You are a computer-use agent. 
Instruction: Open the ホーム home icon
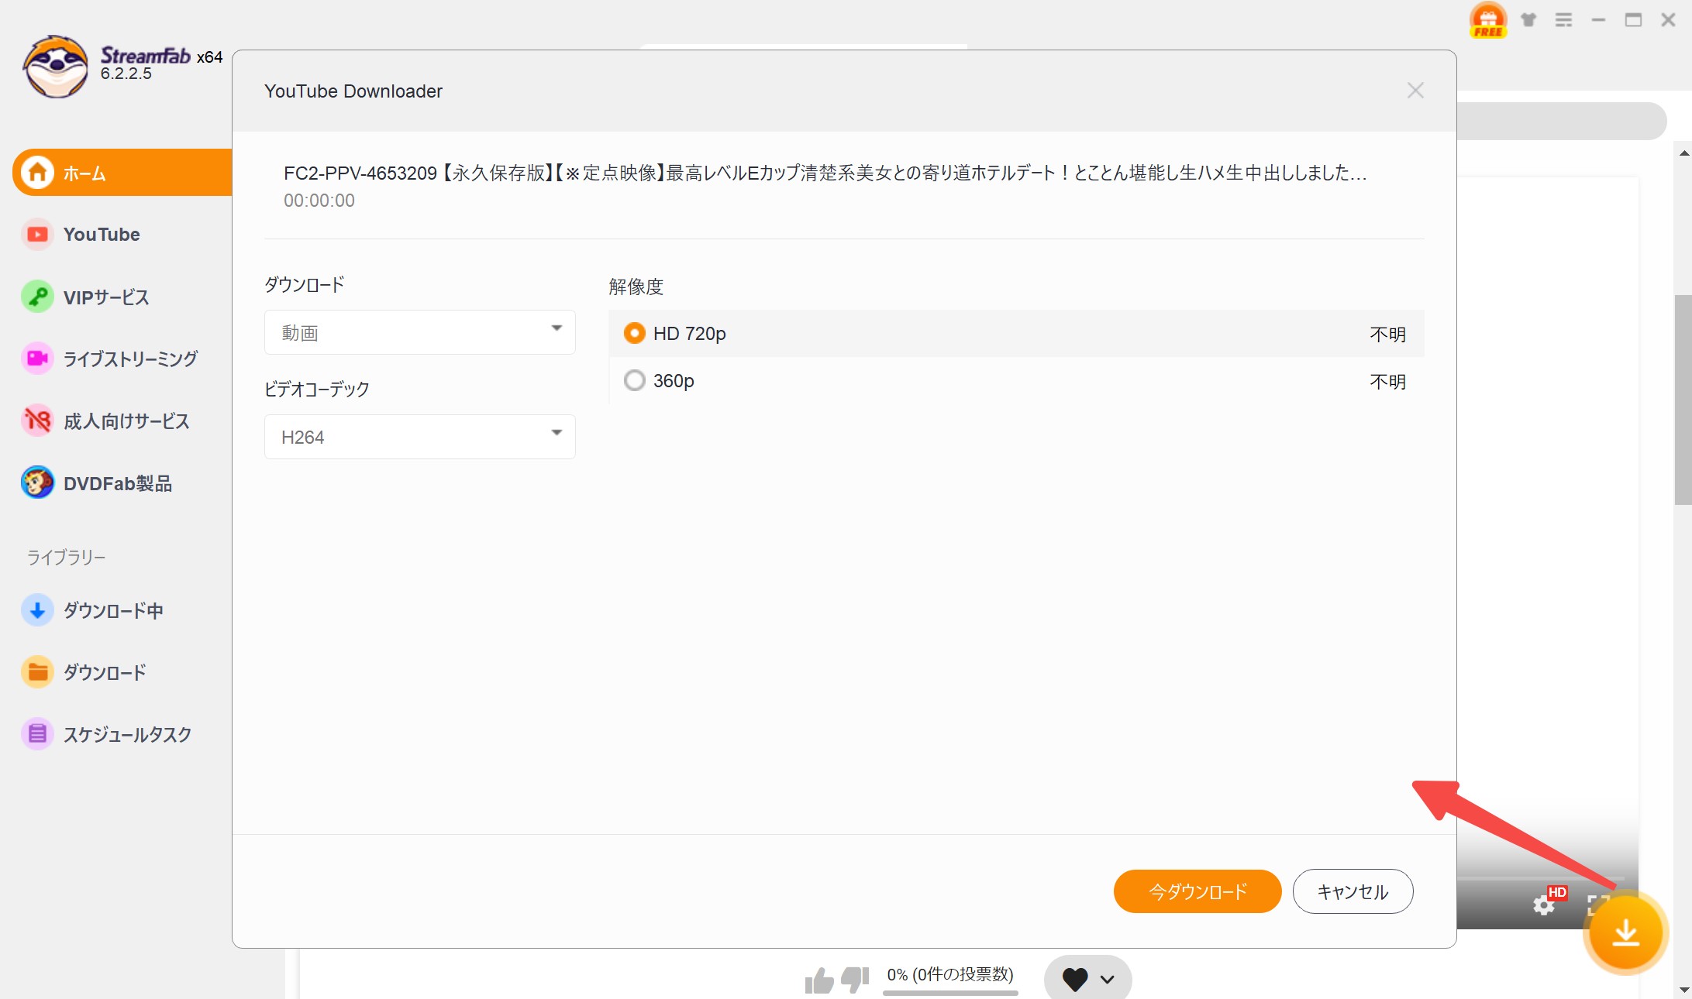click(36, 172)
